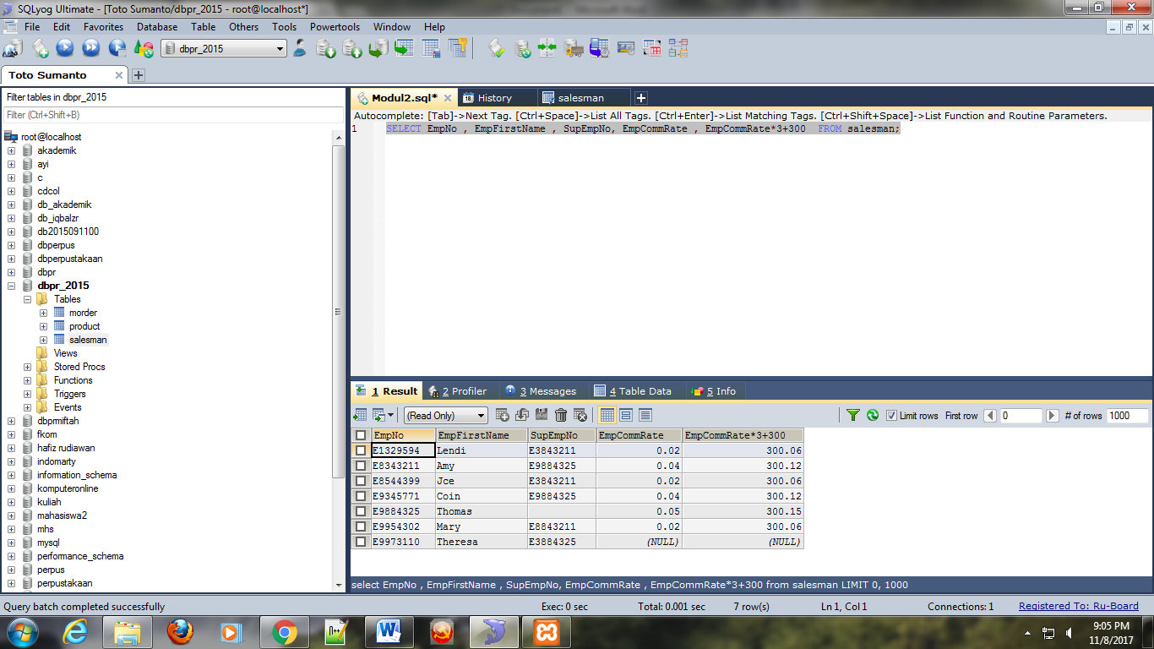Insert a new row in the result

pos(503,415)
